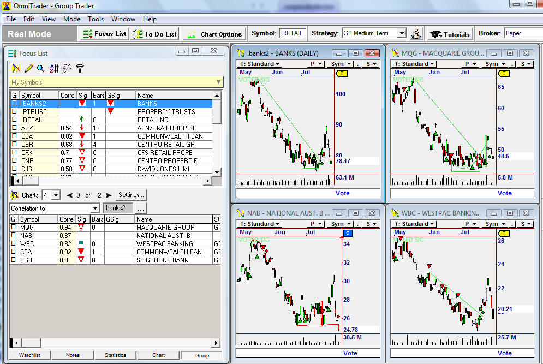
Task: Open the Tools menu
Action: pos(96,19)
